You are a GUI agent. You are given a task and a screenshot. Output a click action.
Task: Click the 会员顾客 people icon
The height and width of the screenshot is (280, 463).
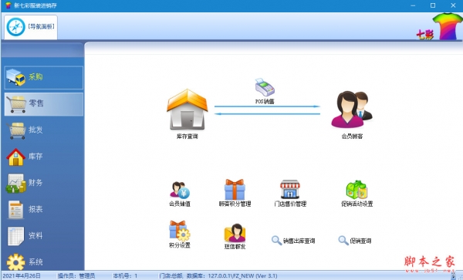point(352,110)
